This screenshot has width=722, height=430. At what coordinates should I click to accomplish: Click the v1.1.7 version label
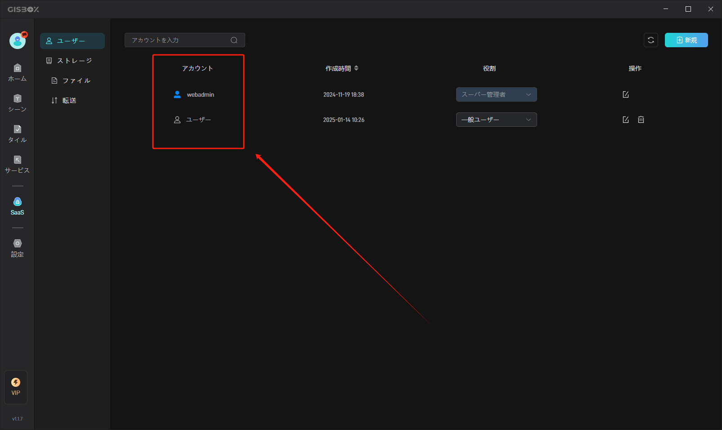pyautogui.click(x=17, y=419)
